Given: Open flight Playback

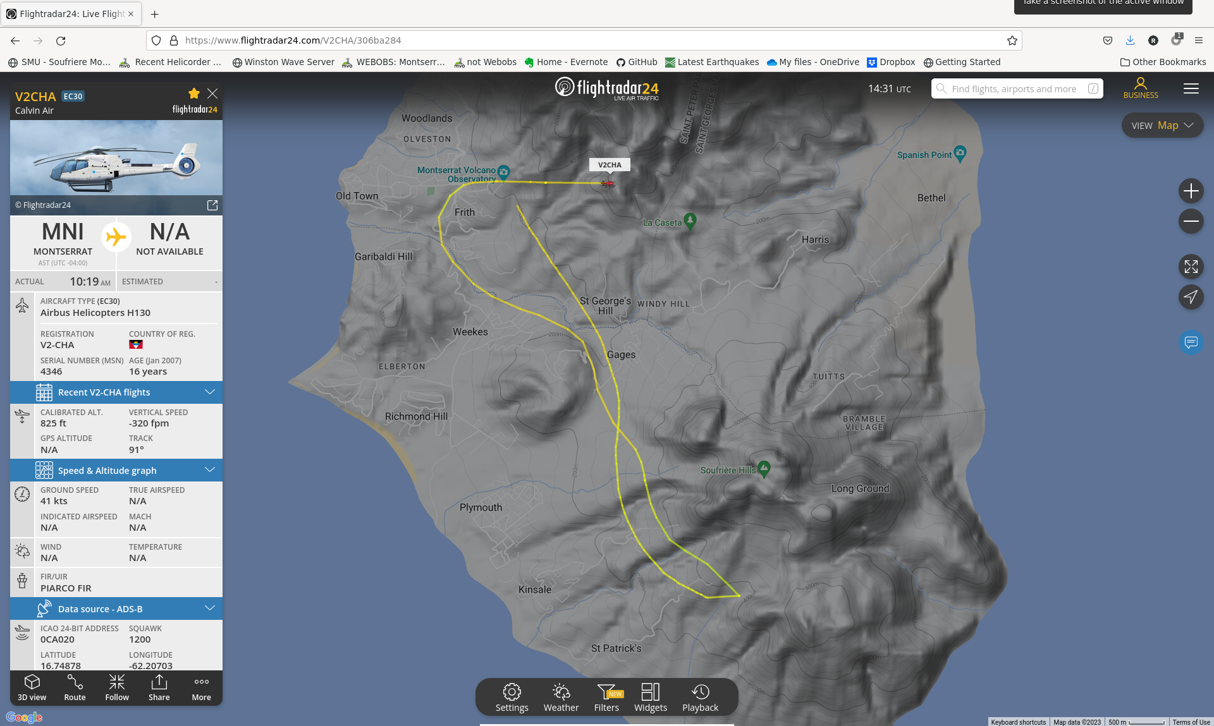Looking at the screenshot, I should [x=701, y=698].
